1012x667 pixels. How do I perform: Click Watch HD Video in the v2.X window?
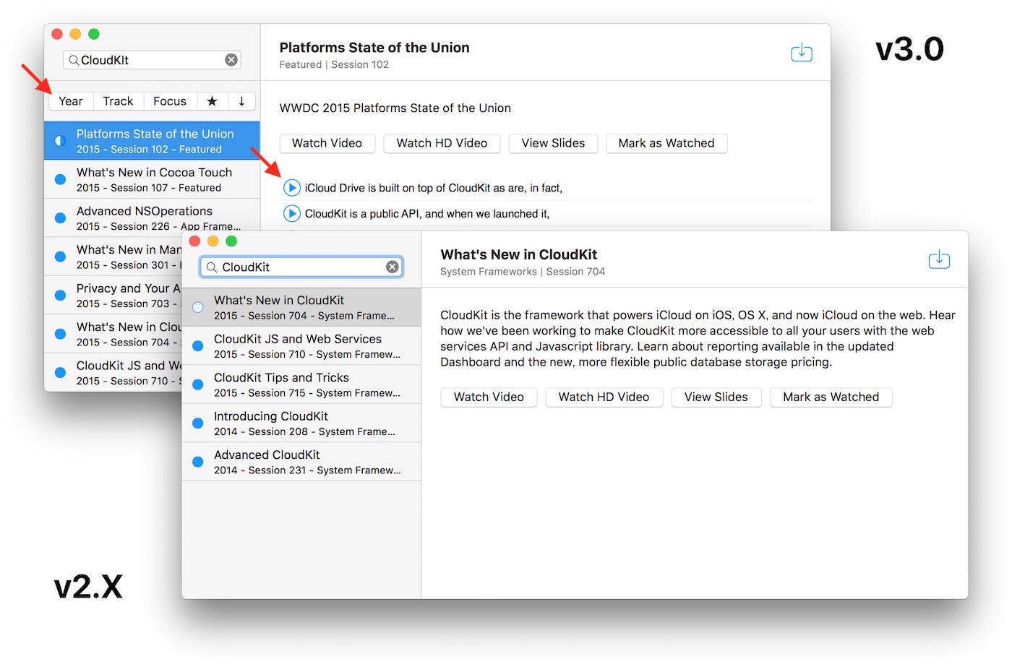click(x=604, y=397)
